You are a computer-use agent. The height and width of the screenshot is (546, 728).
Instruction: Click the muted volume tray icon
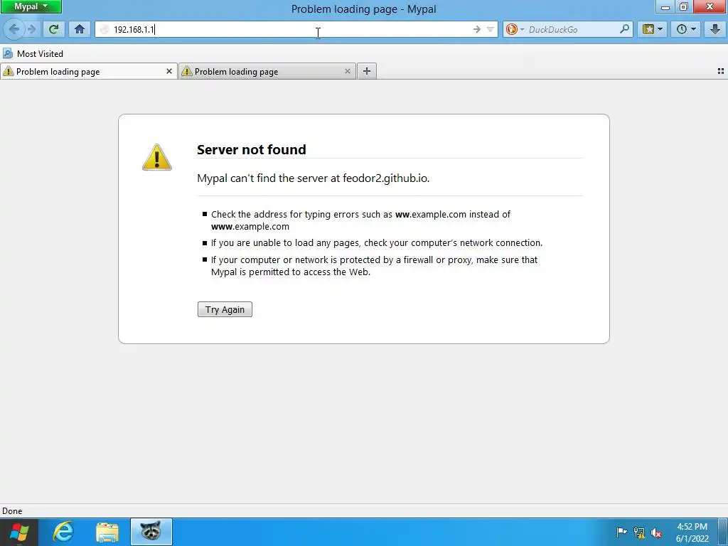[x=656, y=532]
